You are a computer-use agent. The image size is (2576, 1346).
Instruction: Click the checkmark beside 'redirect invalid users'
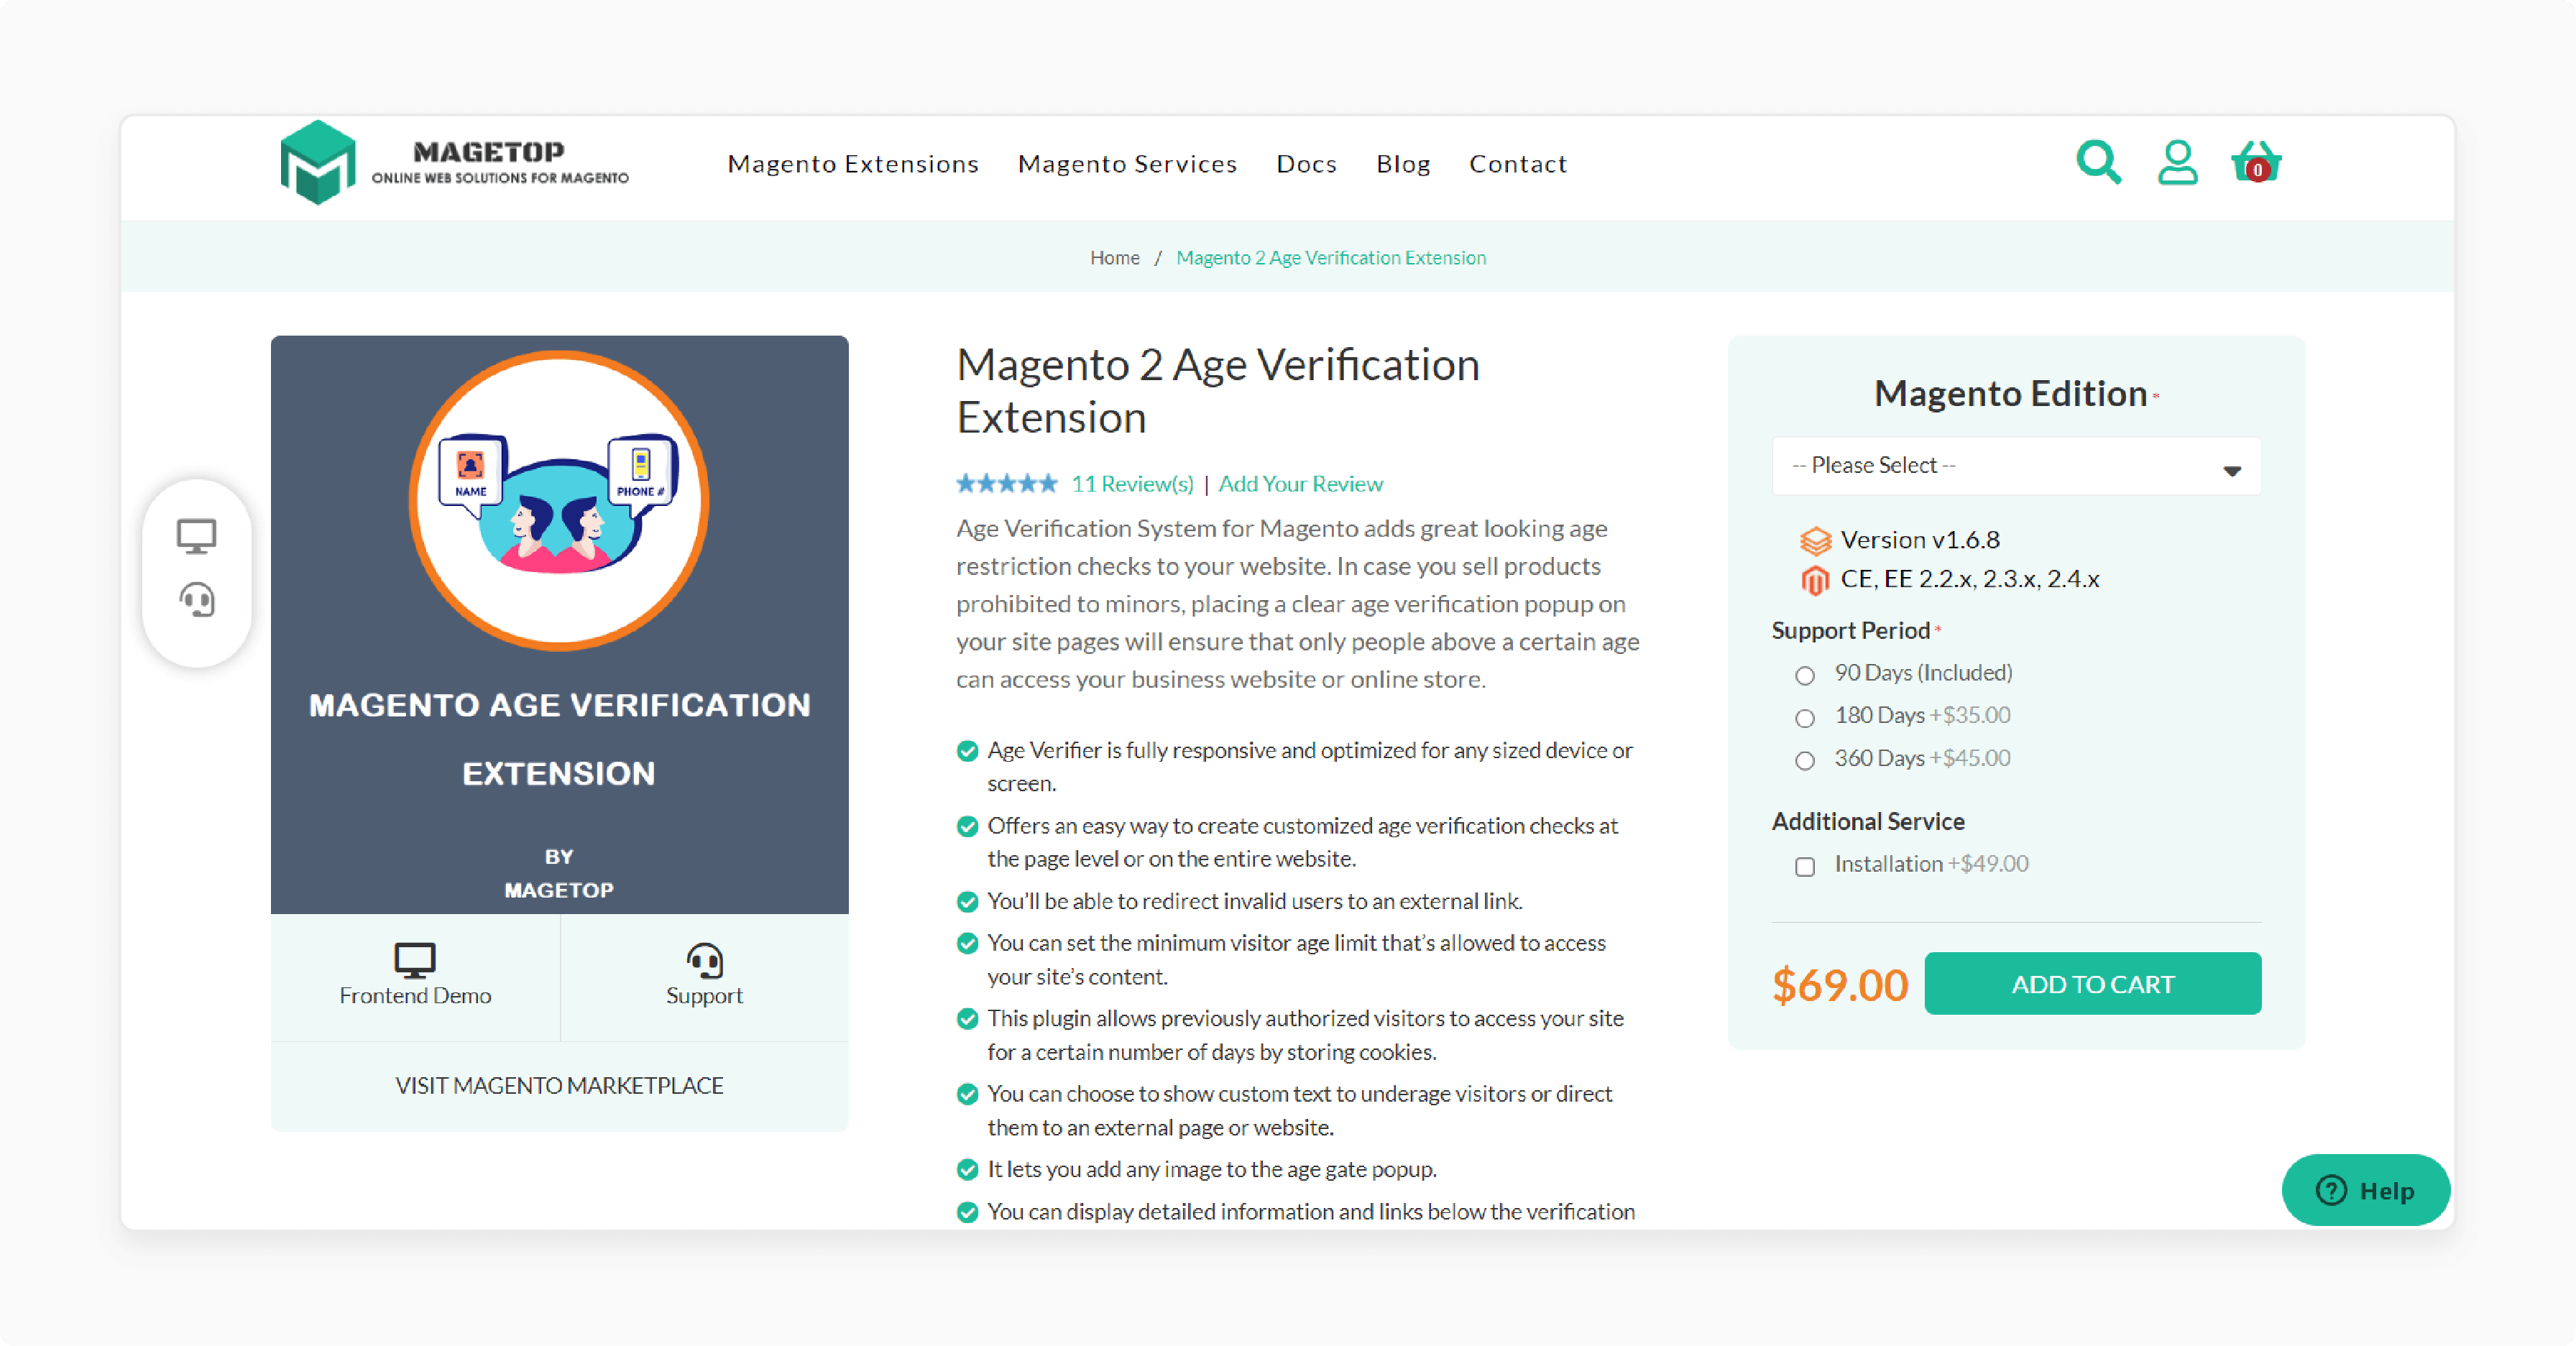coord(966,902)
